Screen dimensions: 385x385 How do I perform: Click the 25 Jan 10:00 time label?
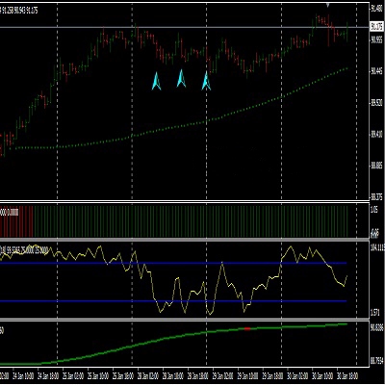(x=97, y=376)
